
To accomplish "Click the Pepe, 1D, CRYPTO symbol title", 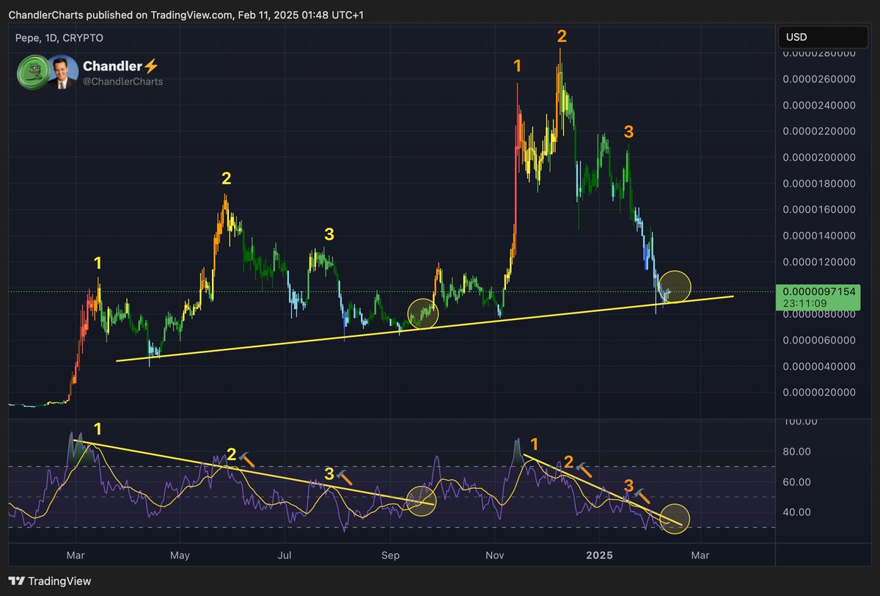I will tap(60, 37).
